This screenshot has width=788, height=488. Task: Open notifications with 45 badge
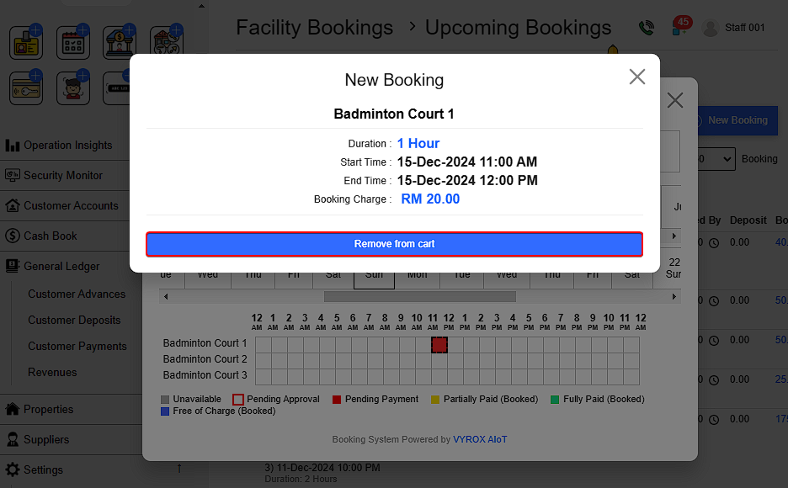click(x=679, y=27)
